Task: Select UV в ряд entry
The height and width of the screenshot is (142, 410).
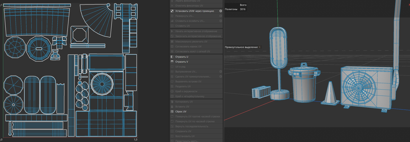Action: (196, 67)
